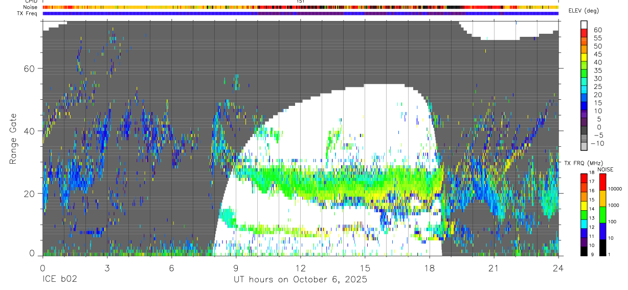Screen dimensions: 628x290
Task: Click the noise legend value '1000'
Action: click(x=614, y=206)
